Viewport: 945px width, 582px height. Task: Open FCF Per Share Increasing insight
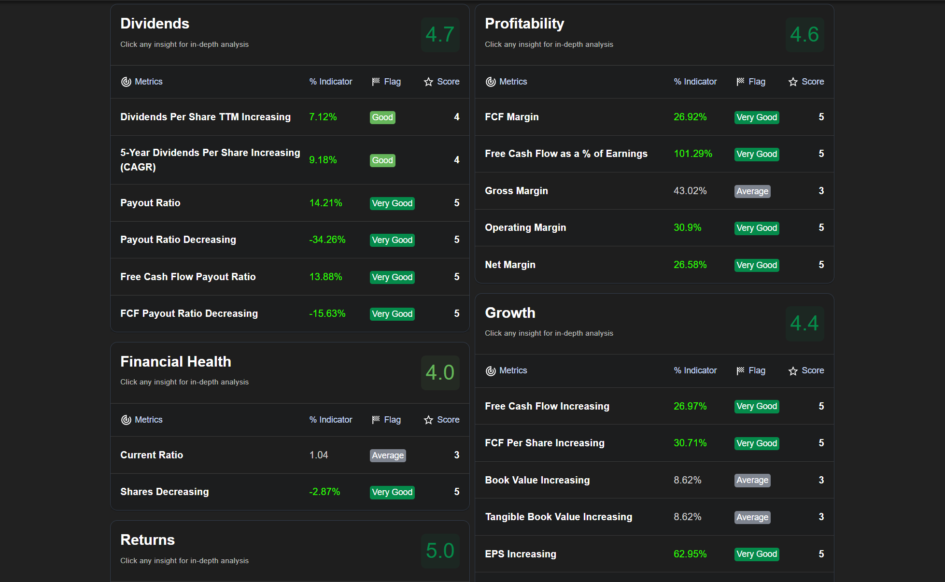[x=654, y=443]
